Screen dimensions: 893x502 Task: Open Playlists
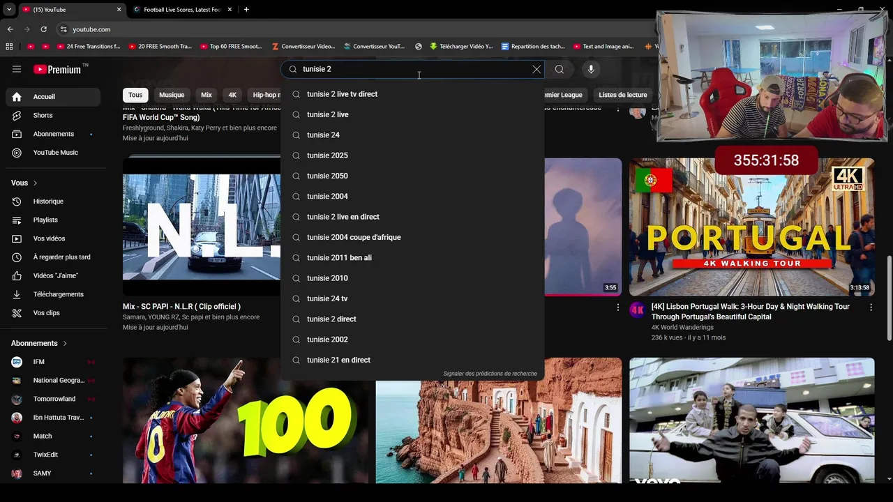53,220
